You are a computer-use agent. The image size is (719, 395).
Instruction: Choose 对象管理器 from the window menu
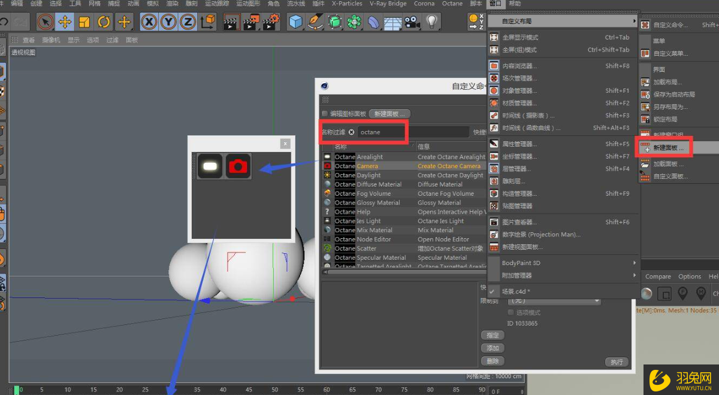[562, 91]
